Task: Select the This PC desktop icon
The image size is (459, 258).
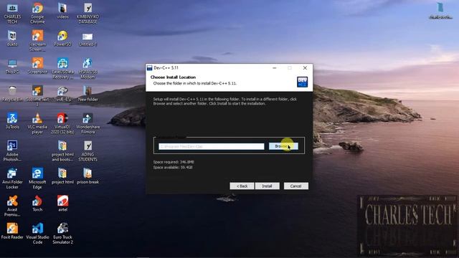Action: pyautogui.click(x=12, y=67)
